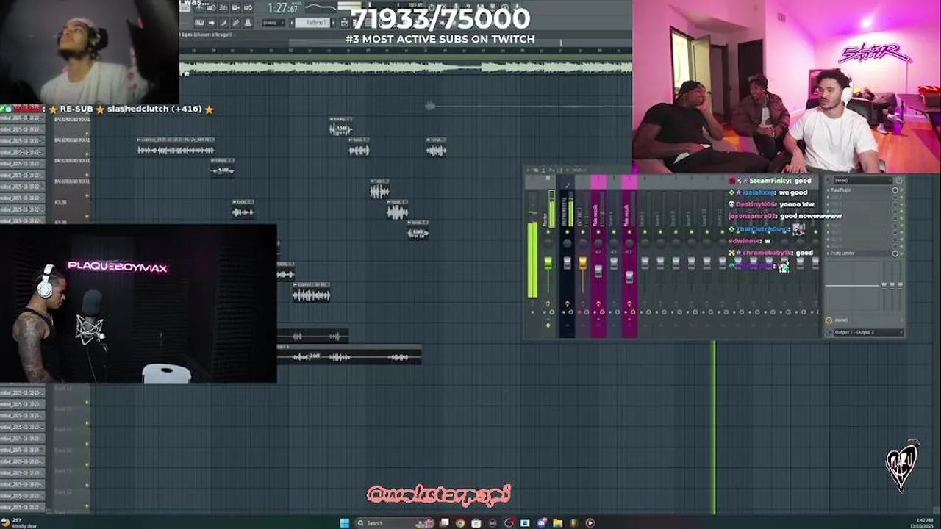Click the Master track pan knob
Image resolution: width=941 pixels, height=529 pixels.
(x=548, y=243)
